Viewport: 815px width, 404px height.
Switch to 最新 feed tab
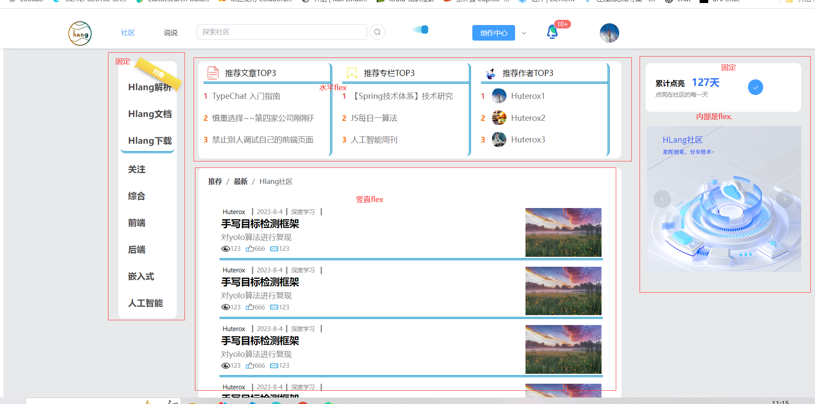(241, 182)
